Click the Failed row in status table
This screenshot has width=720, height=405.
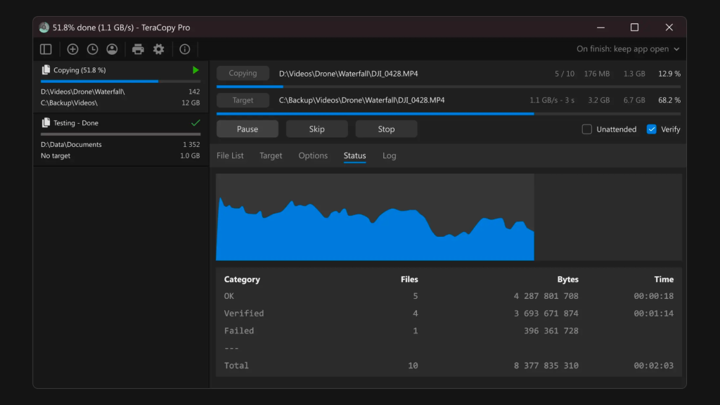click(449, 331)
